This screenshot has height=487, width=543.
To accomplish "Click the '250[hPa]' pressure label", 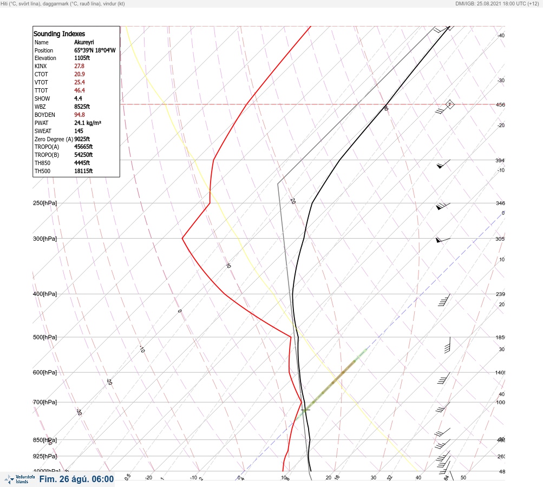I will click(x=45, y=203).
